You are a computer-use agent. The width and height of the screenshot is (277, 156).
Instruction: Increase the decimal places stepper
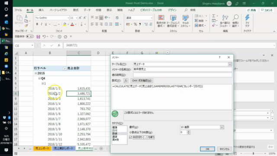coord(189,131)
